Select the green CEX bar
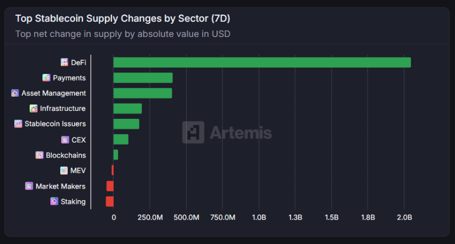Viewport: 455px width, 244px height. click(x=121, y=139)
